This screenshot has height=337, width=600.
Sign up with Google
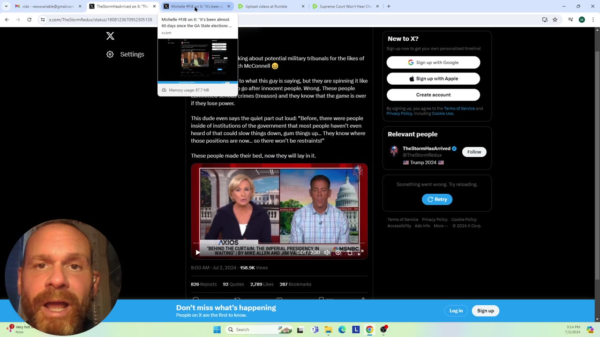click(433, 62)
